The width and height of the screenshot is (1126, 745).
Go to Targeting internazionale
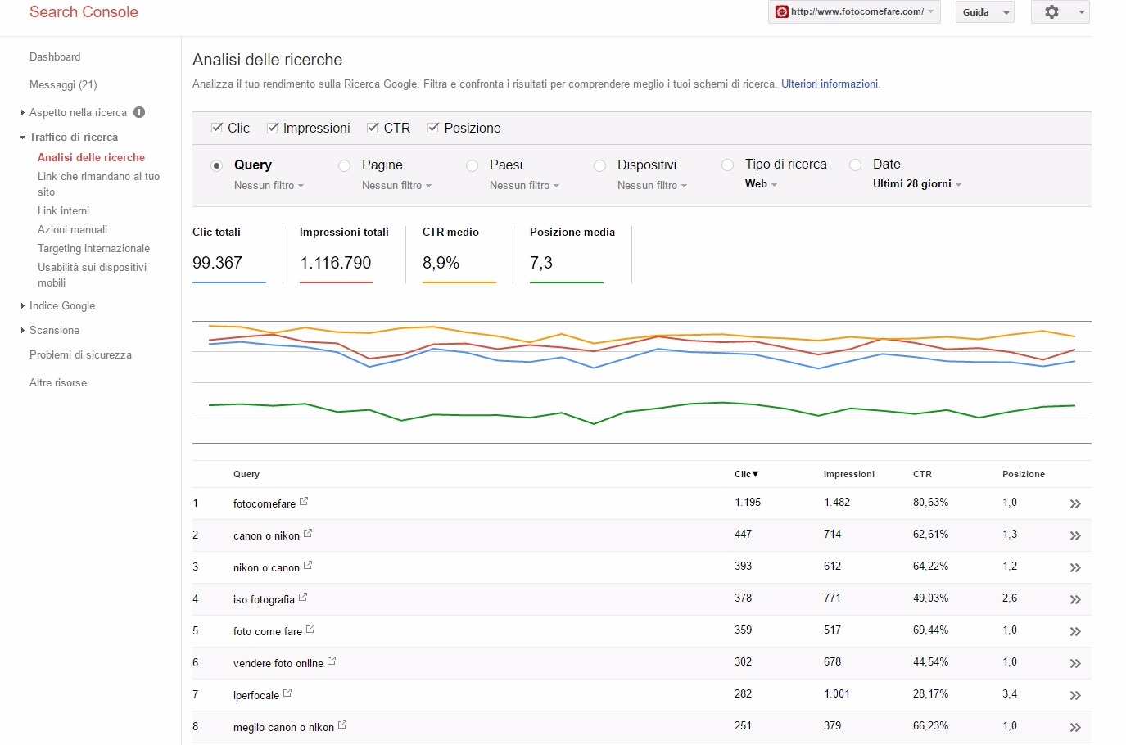coord(93,248)
